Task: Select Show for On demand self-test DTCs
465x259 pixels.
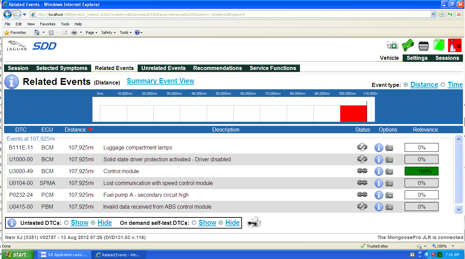Action: point(194,223)
